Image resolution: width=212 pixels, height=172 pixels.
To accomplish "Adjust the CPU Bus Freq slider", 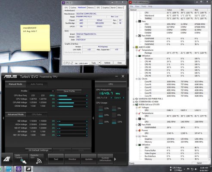I will click(72, 96).
